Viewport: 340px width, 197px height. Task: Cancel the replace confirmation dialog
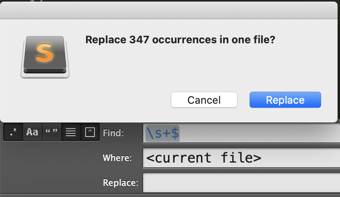pyautogui.click(x=204, y=100)
